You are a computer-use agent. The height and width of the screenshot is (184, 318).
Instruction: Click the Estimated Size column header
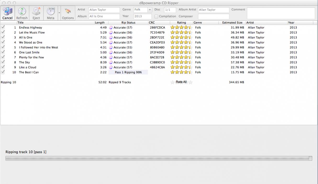[232, 23]
